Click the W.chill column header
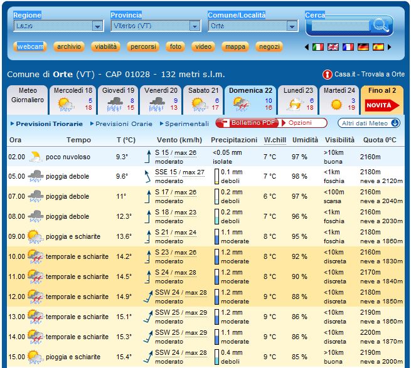Image resolution: width=411 pixels, height=368 pixels. click(x=275, y=140)
